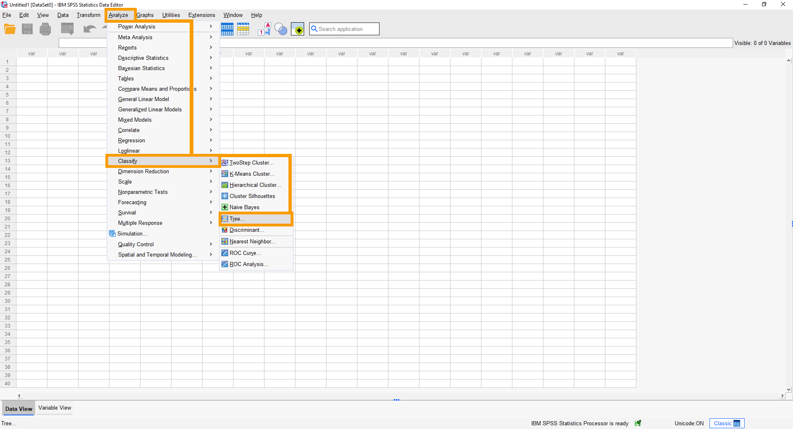
Task: Expand the General Linear Model submenu arrow
Action: click(211, 99)
